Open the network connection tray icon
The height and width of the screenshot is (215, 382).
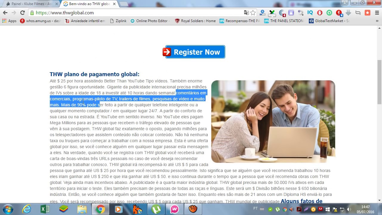coord(342,209)
